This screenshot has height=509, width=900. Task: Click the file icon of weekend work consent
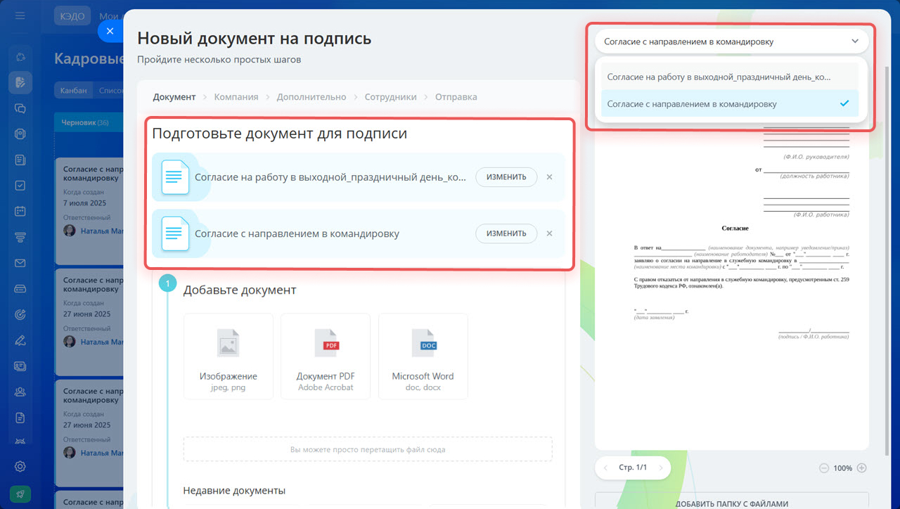tap(175, 177)
